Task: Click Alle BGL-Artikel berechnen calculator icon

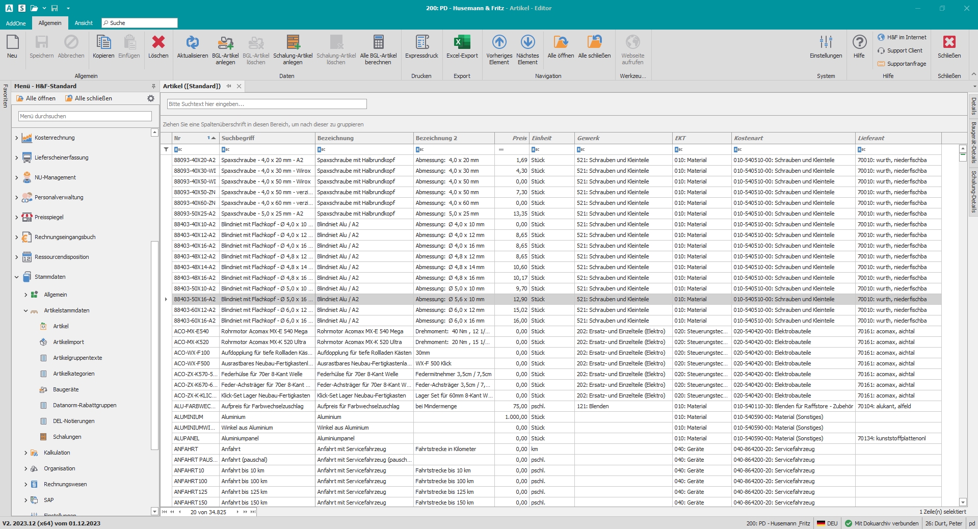Action: click(378, 43)
